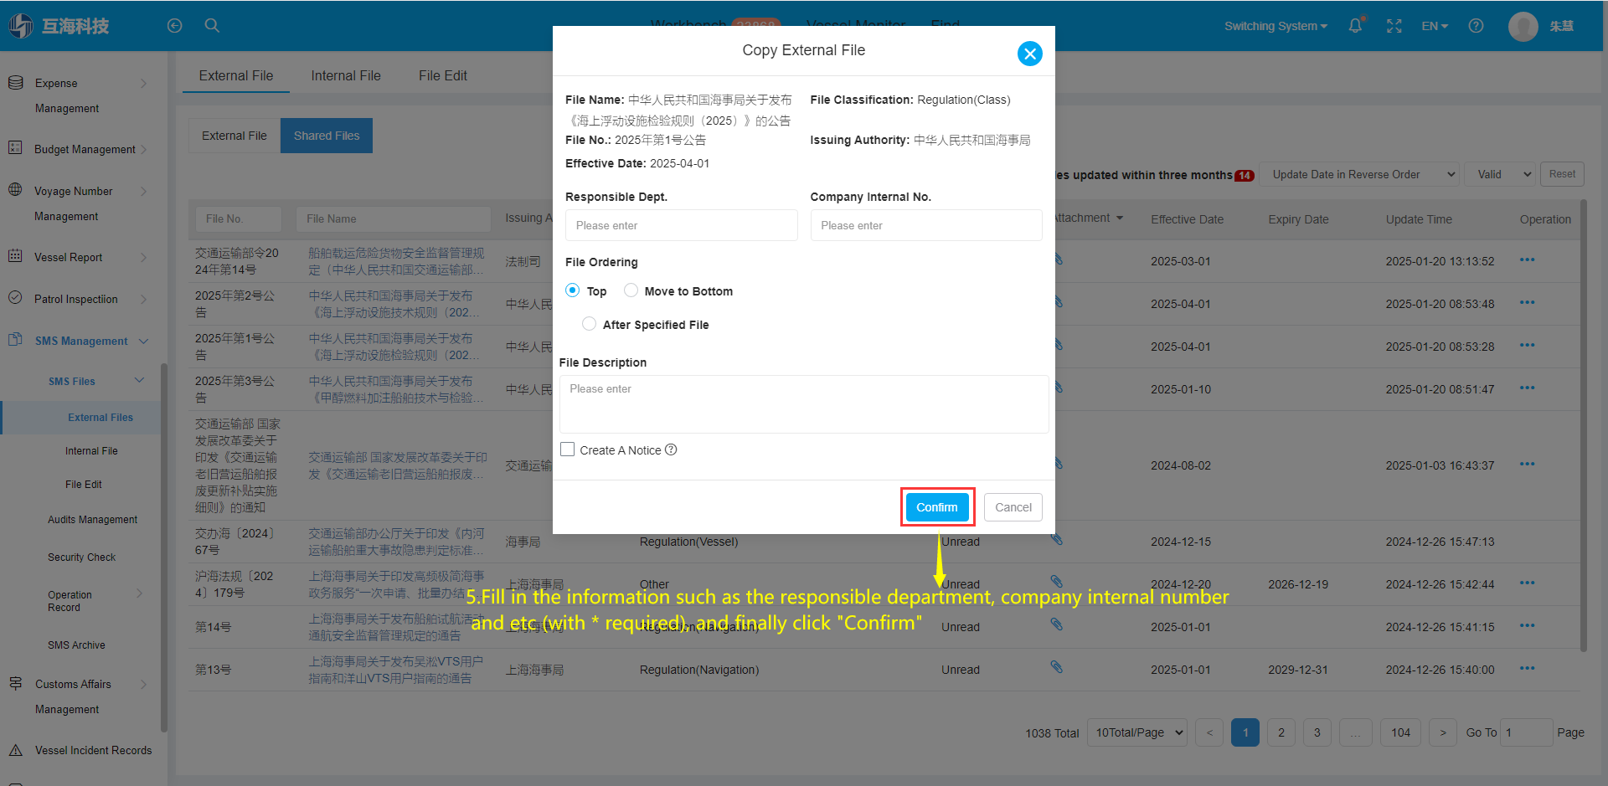Click the Budget Management icon
The height and width of the screenshot is (786, 1608).
click(x=15, y=148)
